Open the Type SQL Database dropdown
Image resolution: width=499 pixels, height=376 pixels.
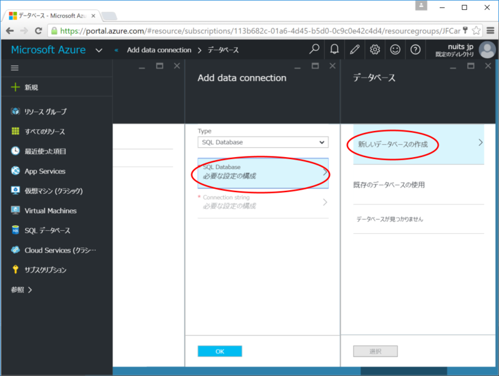[x=263, y=142]
